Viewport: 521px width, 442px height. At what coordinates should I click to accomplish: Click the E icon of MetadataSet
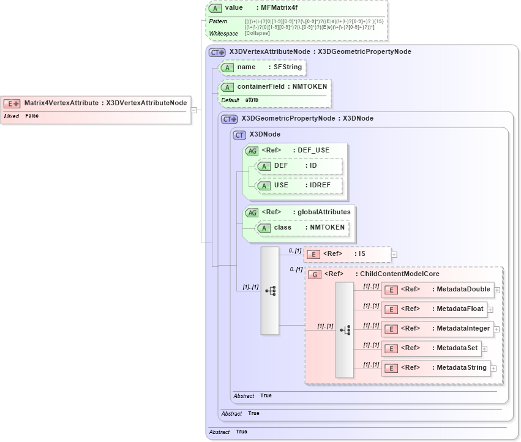391,349
